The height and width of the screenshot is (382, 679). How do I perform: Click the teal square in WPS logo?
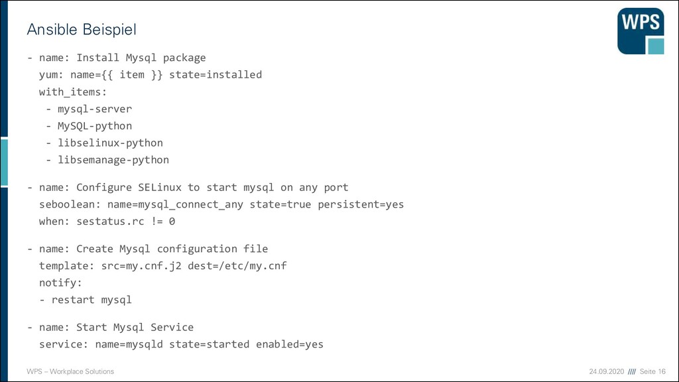(x=656, y=46)
